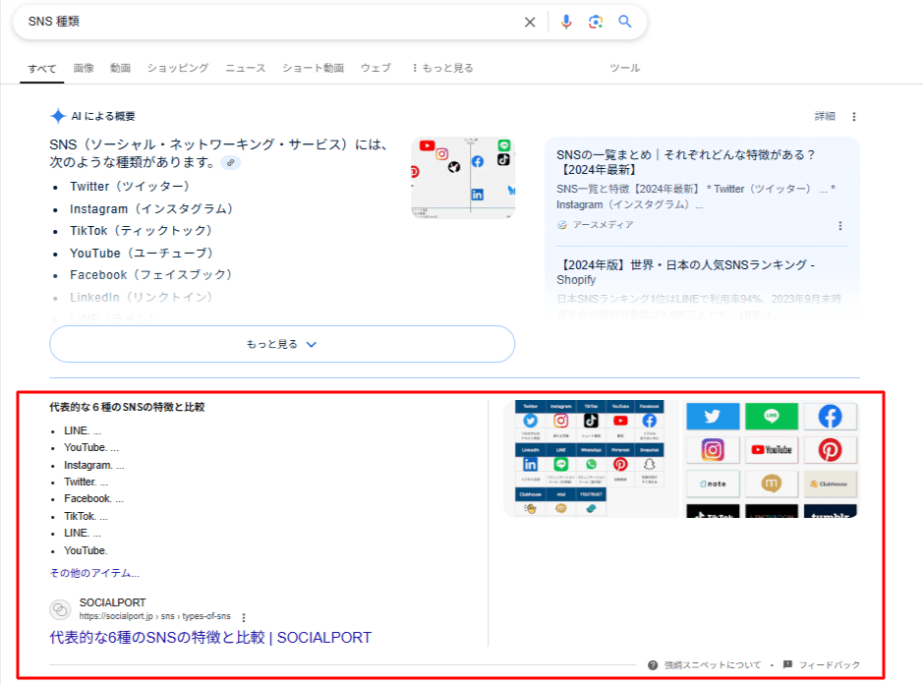The width and height of the screenshot is (923, 684).
Task: Click the green LINE logo tile
Action: 771,416
